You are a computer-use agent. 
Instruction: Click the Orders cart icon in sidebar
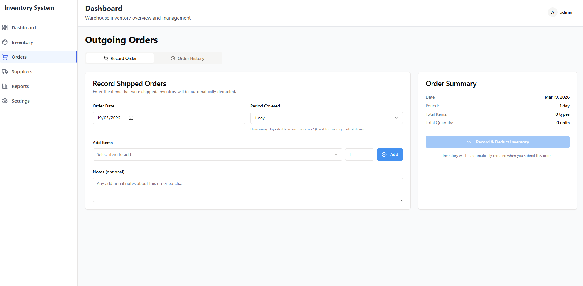click(x=5, y=57)
